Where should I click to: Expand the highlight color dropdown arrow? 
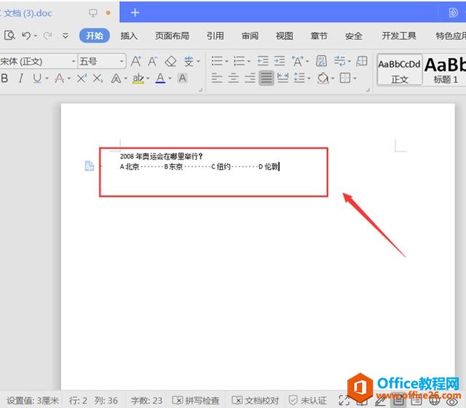(148, 79)
